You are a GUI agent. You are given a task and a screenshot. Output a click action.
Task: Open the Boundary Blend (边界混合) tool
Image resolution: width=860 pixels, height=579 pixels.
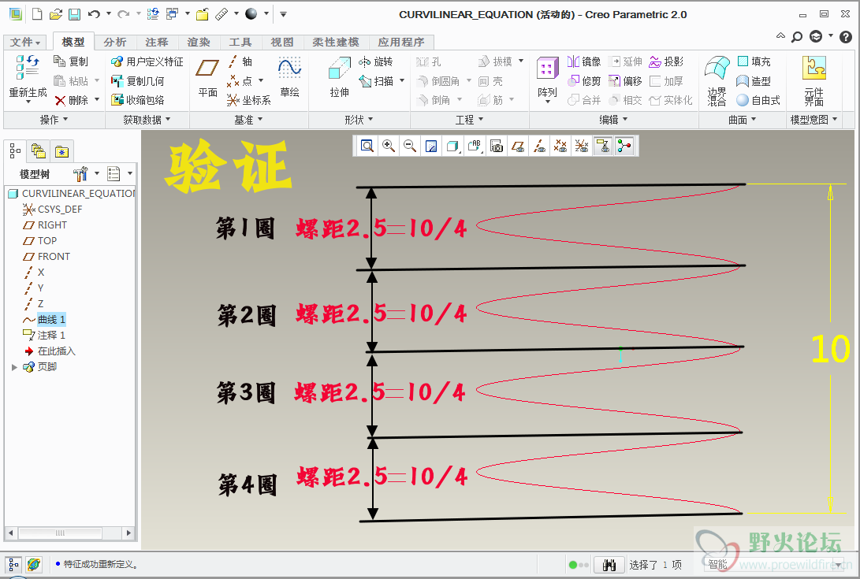pyautogui.click(x=717, y=80)
